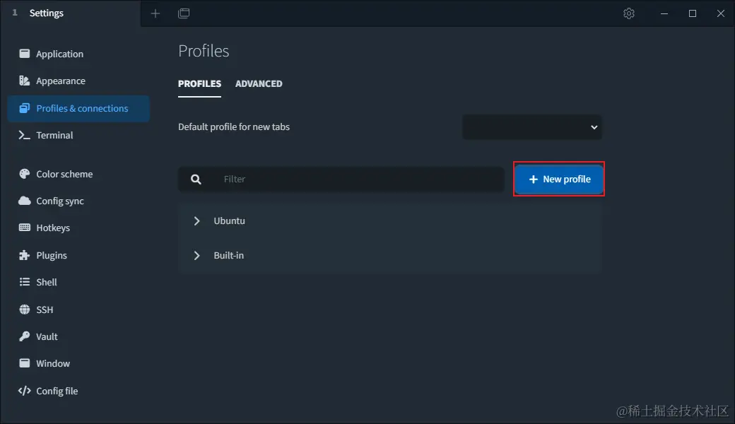Click the Vault key icon
Image resolution: width=735 pixels, height=424 pixels.
tap(24, 336)
